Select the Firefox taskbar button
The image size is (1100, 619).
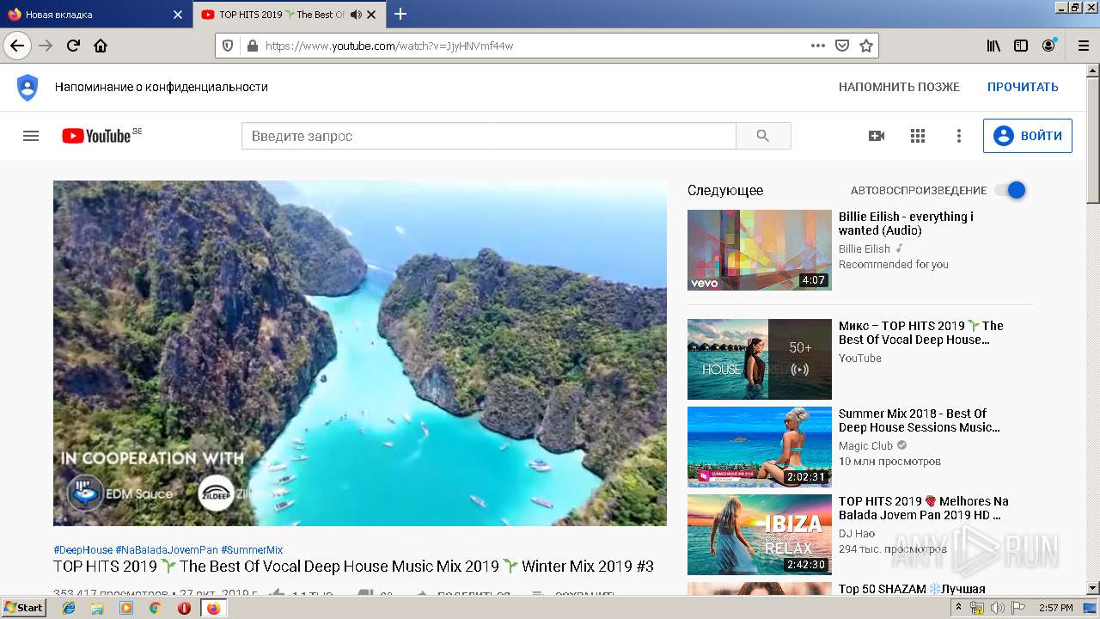pyautogui.click(x=213, y=608)
